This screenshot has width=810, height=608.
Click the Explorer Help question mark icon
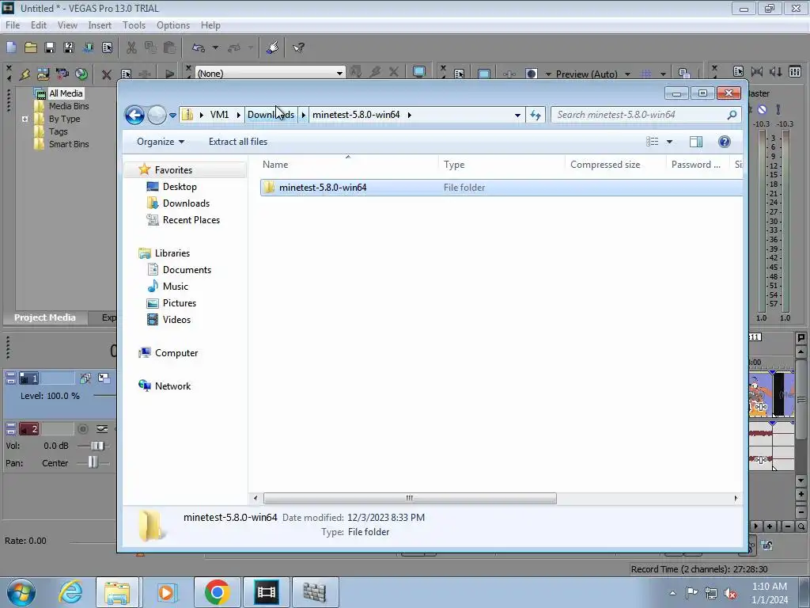725,142
